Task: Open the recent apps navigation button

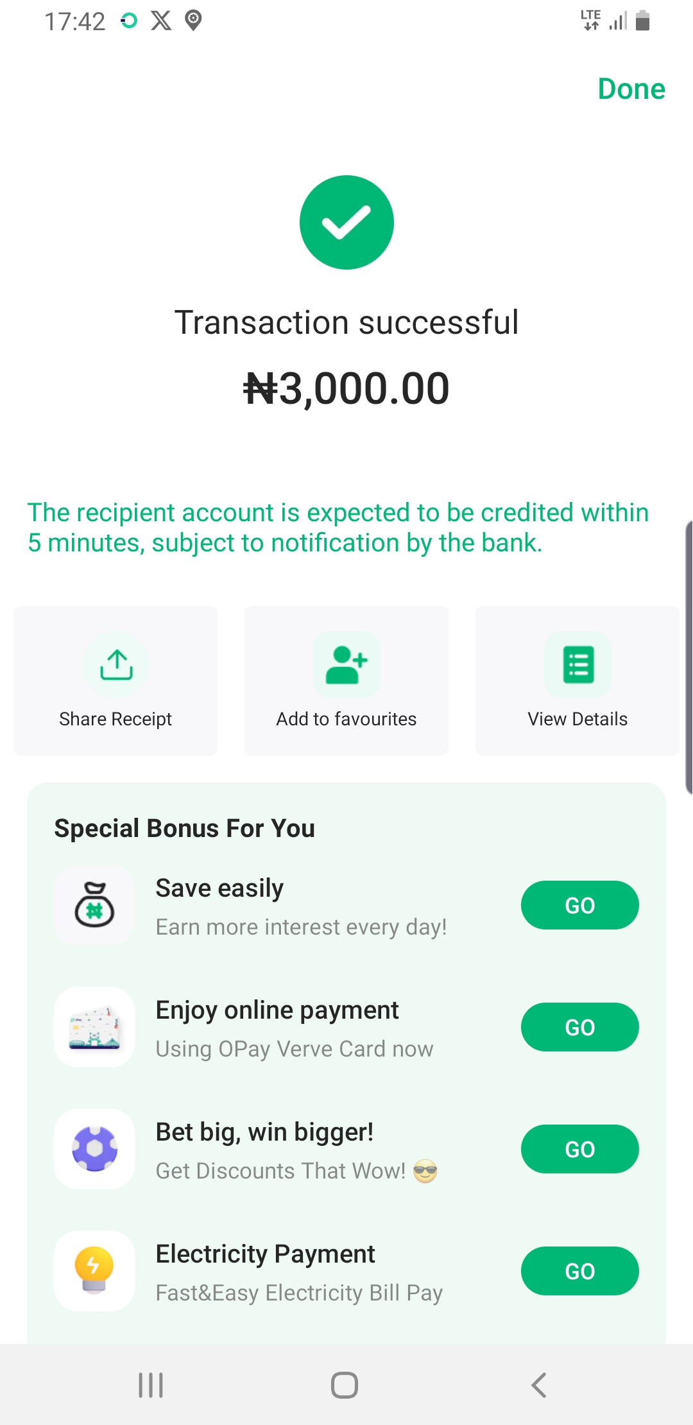Action: click(151, 1385)
